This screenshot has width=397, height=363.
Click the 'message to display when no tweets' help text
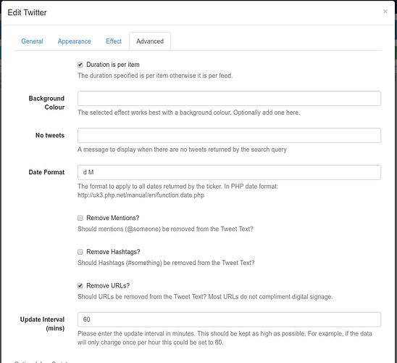click(182, 150)
